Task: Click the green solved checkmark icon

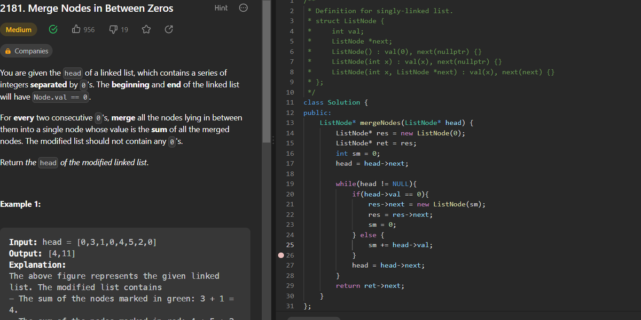Action: 53,30
